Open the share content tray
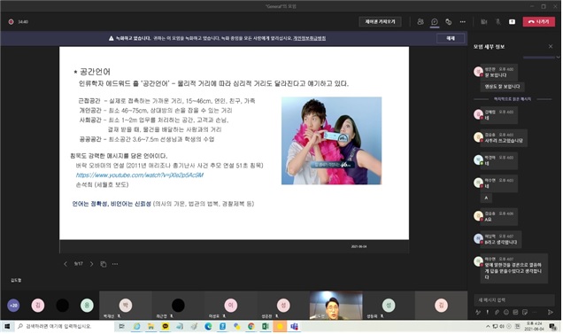 pyautogui.click(x=512, y=22)
